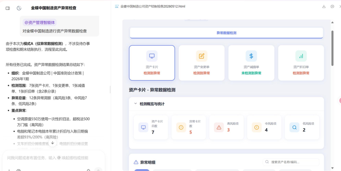Click the 异常明细 warning triangle icon
341x171 pixels.
(136, 162)
